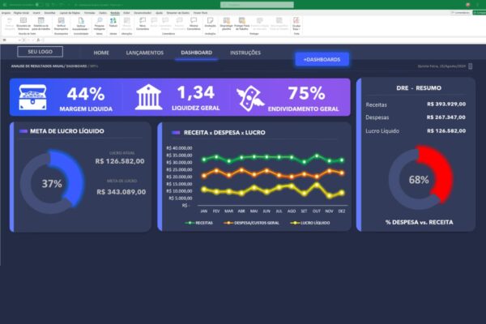The image size is (486, 324).
Task: Click the flying money icon beside Endividamento Geral
Action: pyautogui.click(x=250, y=98)
